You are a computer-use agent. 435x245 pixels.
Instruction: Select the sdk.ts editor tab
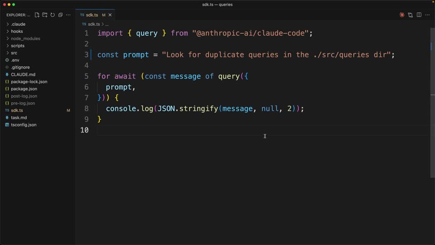pos(95,15)
